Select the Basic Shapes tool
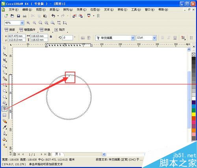Viewport: 197px width, 168px height. point(5,103)
